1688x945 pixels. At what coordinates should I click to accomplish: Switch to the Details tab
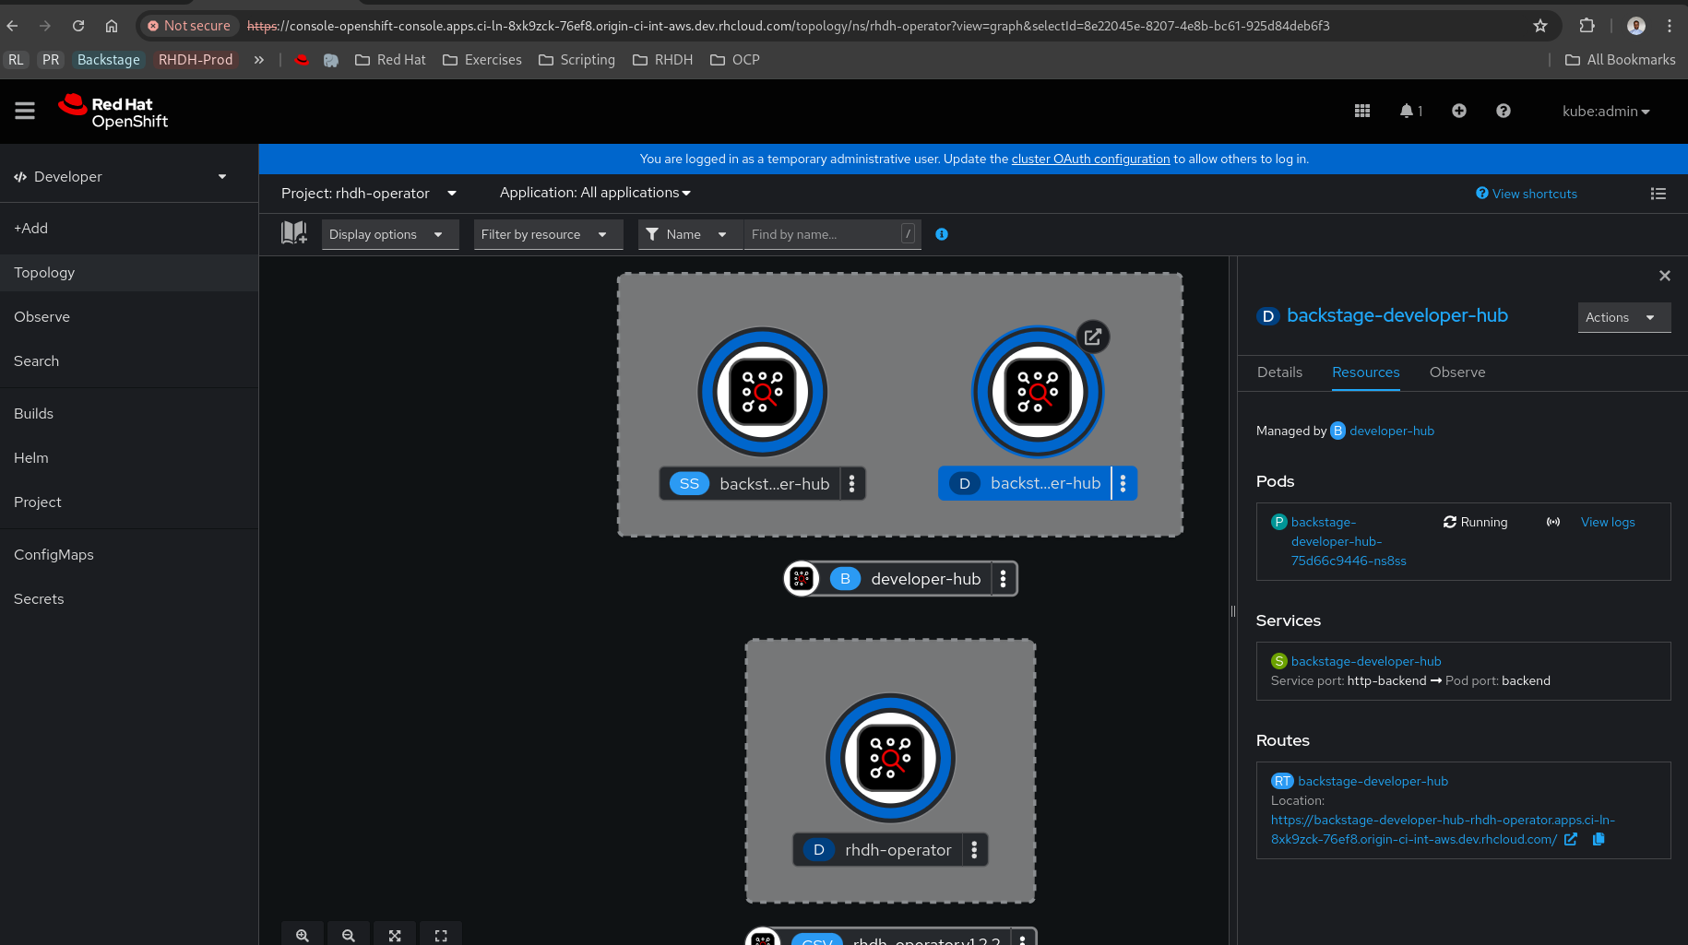[x=1279, y=372]
